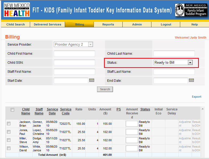
Task: Click Amount Received box for Wilson, David
Action: click(132, 148)
